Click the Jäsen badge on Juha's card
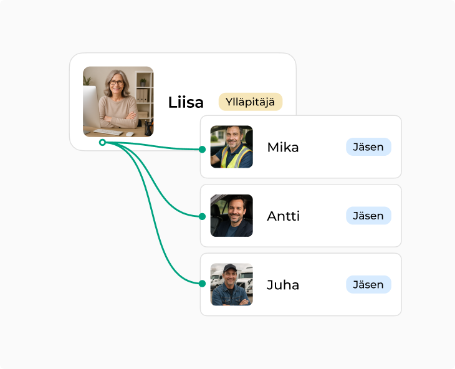455x369 pixels. pos(368,284)
